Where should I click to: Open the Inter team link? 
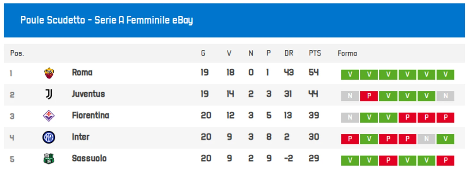point(80,137)
